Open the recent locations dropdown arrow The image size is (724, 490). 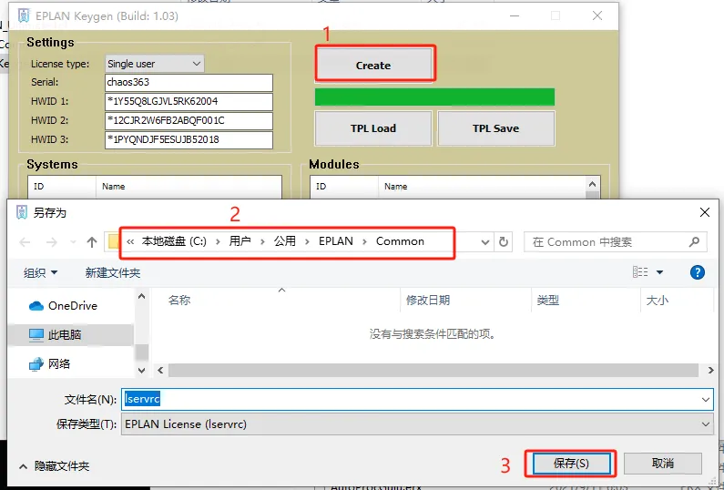73,242
